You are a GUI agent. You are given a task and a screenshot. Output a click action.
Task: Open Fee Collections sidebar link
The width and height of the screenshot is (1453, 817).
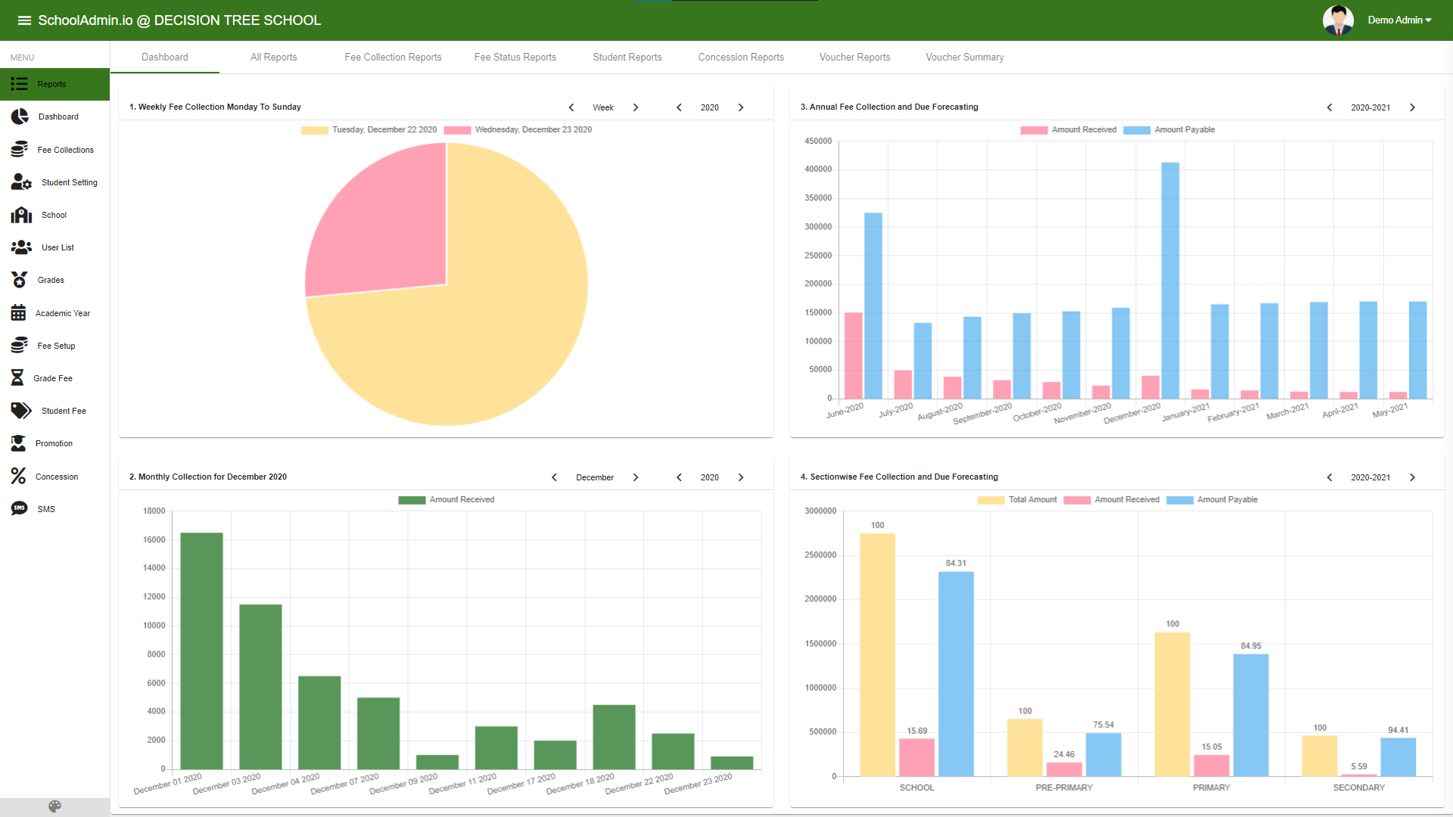coord(54,150)
